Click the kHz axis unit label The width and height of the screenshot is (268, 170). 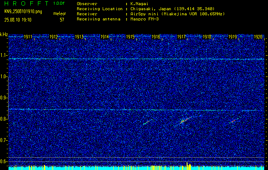tap(4, 34)
